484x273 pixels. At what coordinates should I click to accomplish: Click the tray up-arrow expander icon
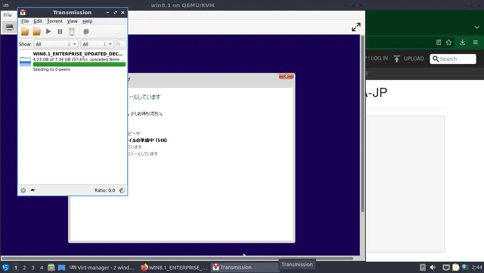pos(422,267)
